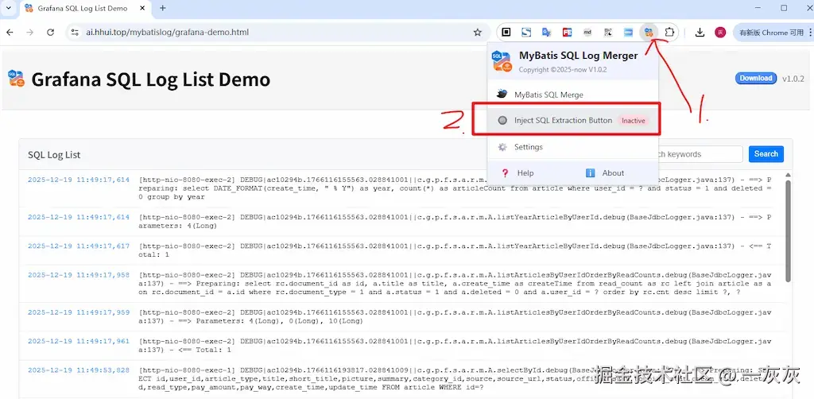Click the log list scrollbar thumb
This screenshot has width=814, height=399.
pos(789,230)
